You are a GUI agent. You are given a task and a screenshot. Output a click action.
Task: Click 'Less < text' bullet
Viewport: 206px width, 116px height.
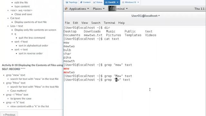pyautogui.click(x=17, y=26)
